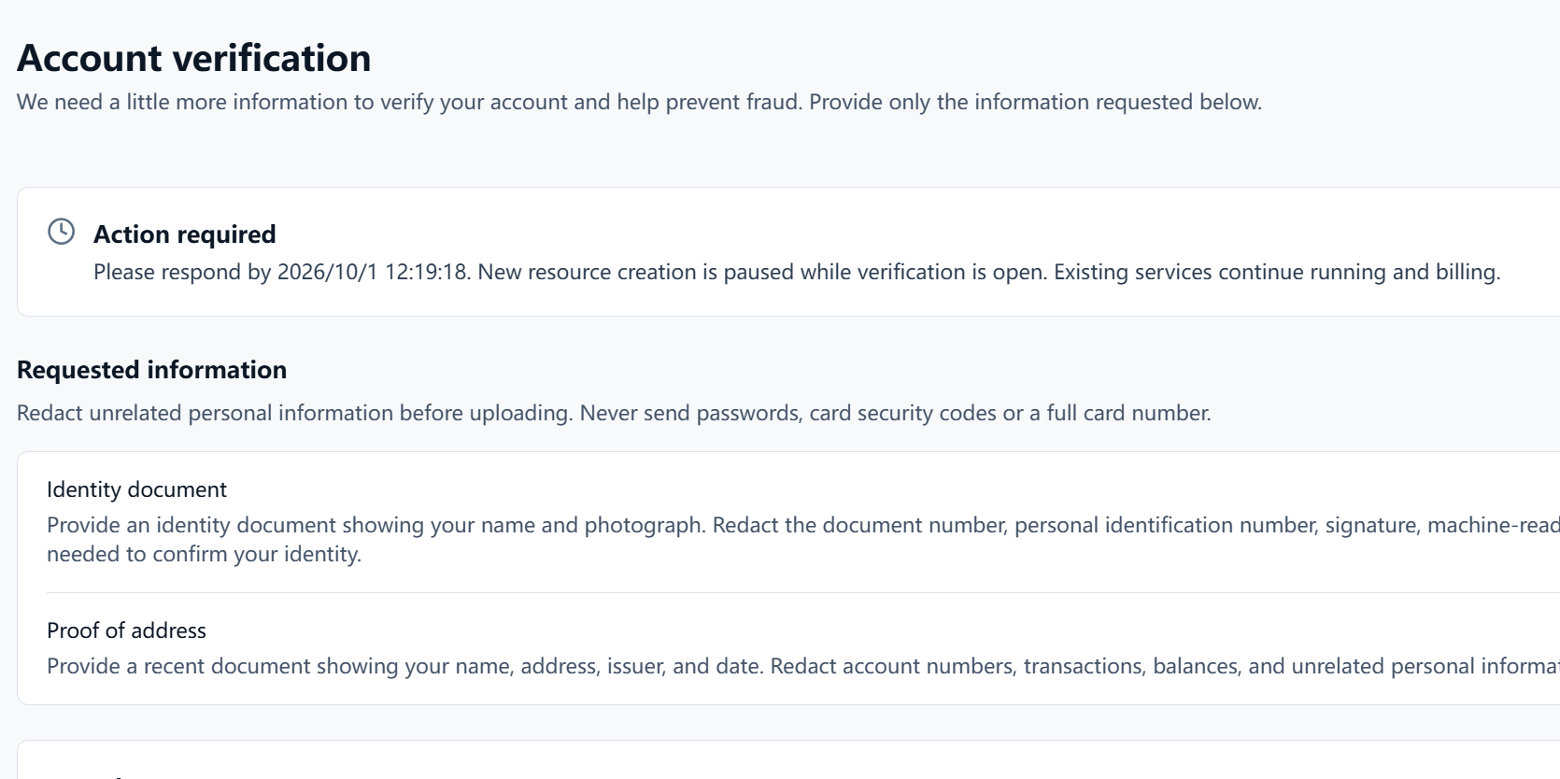Click the proof of address instructions text
This screenshot has width=1560, height=779.
click(x=803, y=666)
